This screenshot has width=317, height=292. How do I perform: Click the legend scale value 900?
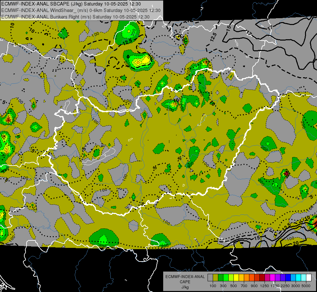(254, 286)
